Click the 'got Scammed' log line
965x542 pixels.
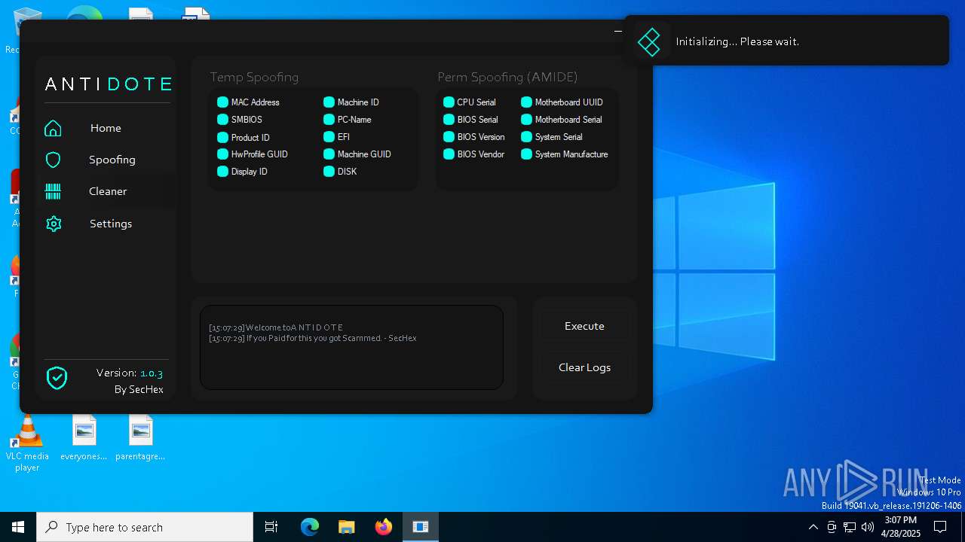click(x=313, y=338)
